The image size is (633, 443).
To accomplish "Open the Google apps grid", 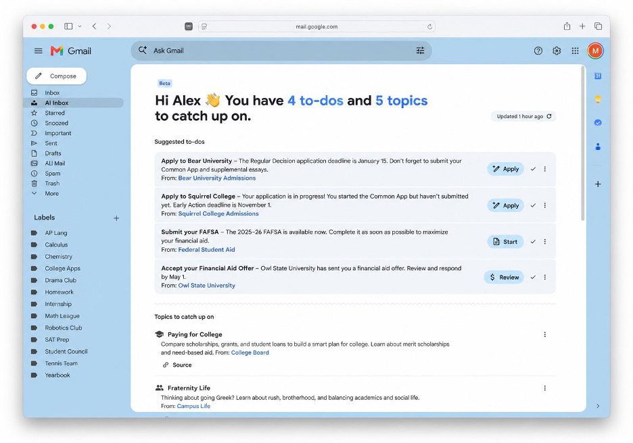I will pos(576,51).
